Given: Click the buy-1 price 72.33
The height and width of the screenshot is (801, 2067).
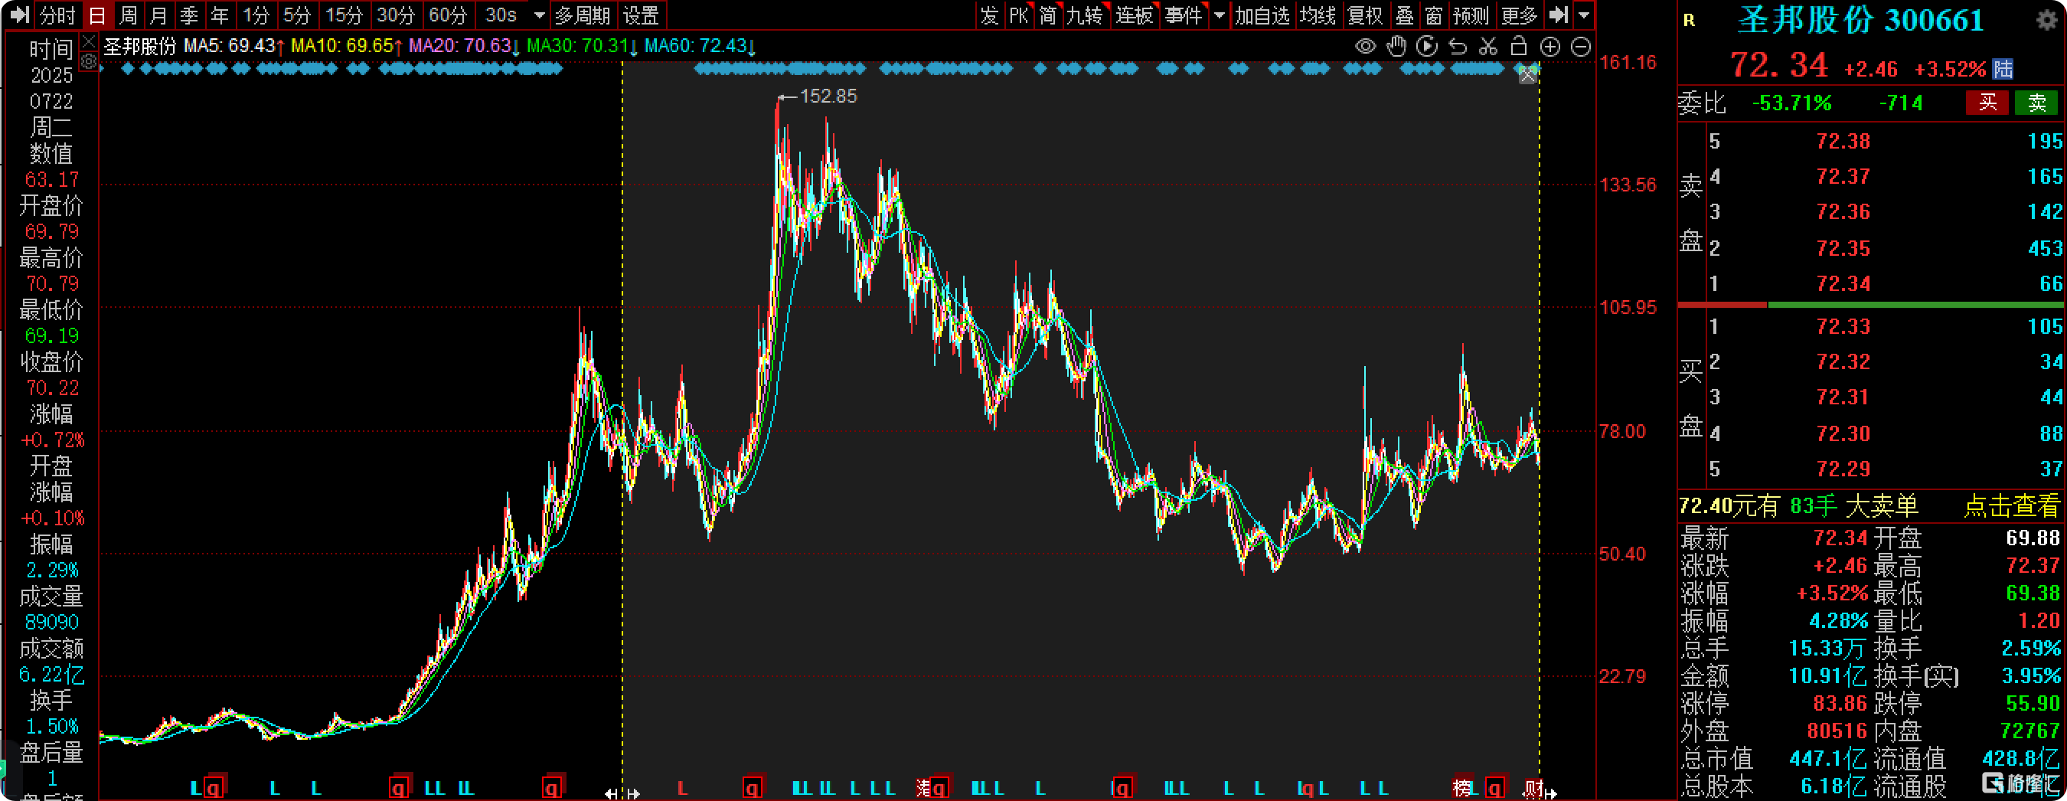Looking at the screenshot, I should [1843, 327].
